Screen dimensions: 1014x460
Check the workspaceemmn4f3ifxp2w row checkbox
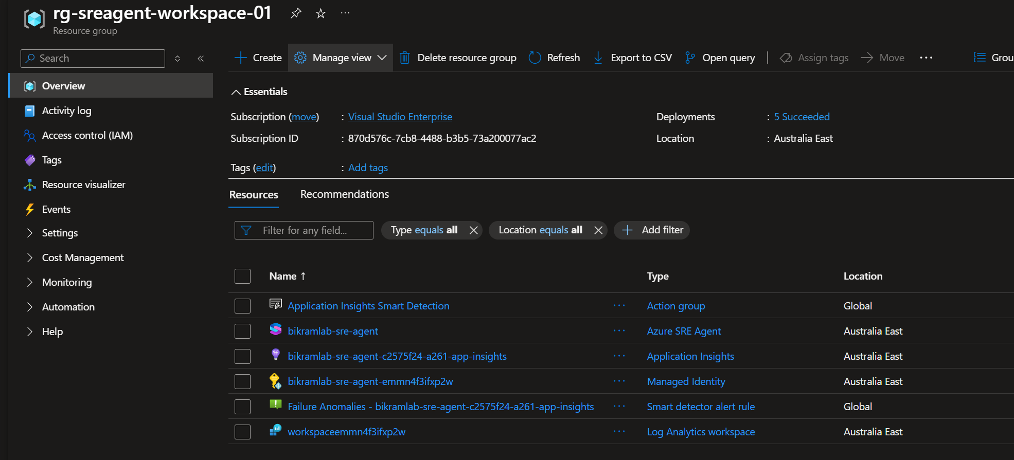coord(242,432)
